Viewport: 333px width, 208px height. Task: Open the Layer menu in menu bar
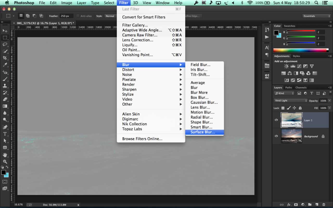pyautogui.click(x=81, y=3)
